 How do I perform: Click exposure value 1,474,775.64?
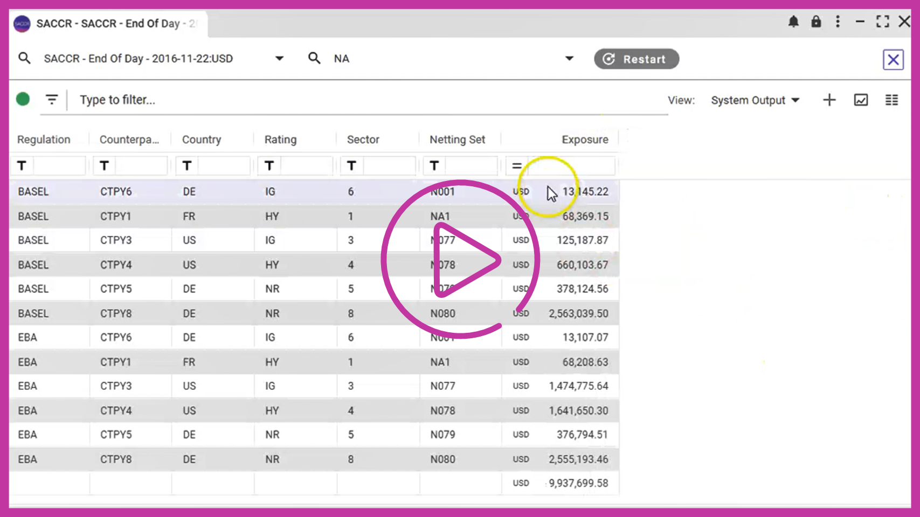(x=578, y=386)
